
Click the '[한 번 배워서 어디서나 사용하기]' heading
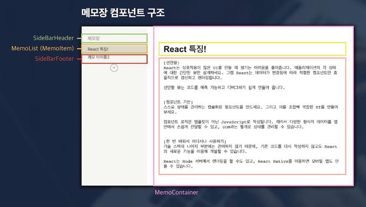(195, 141)
